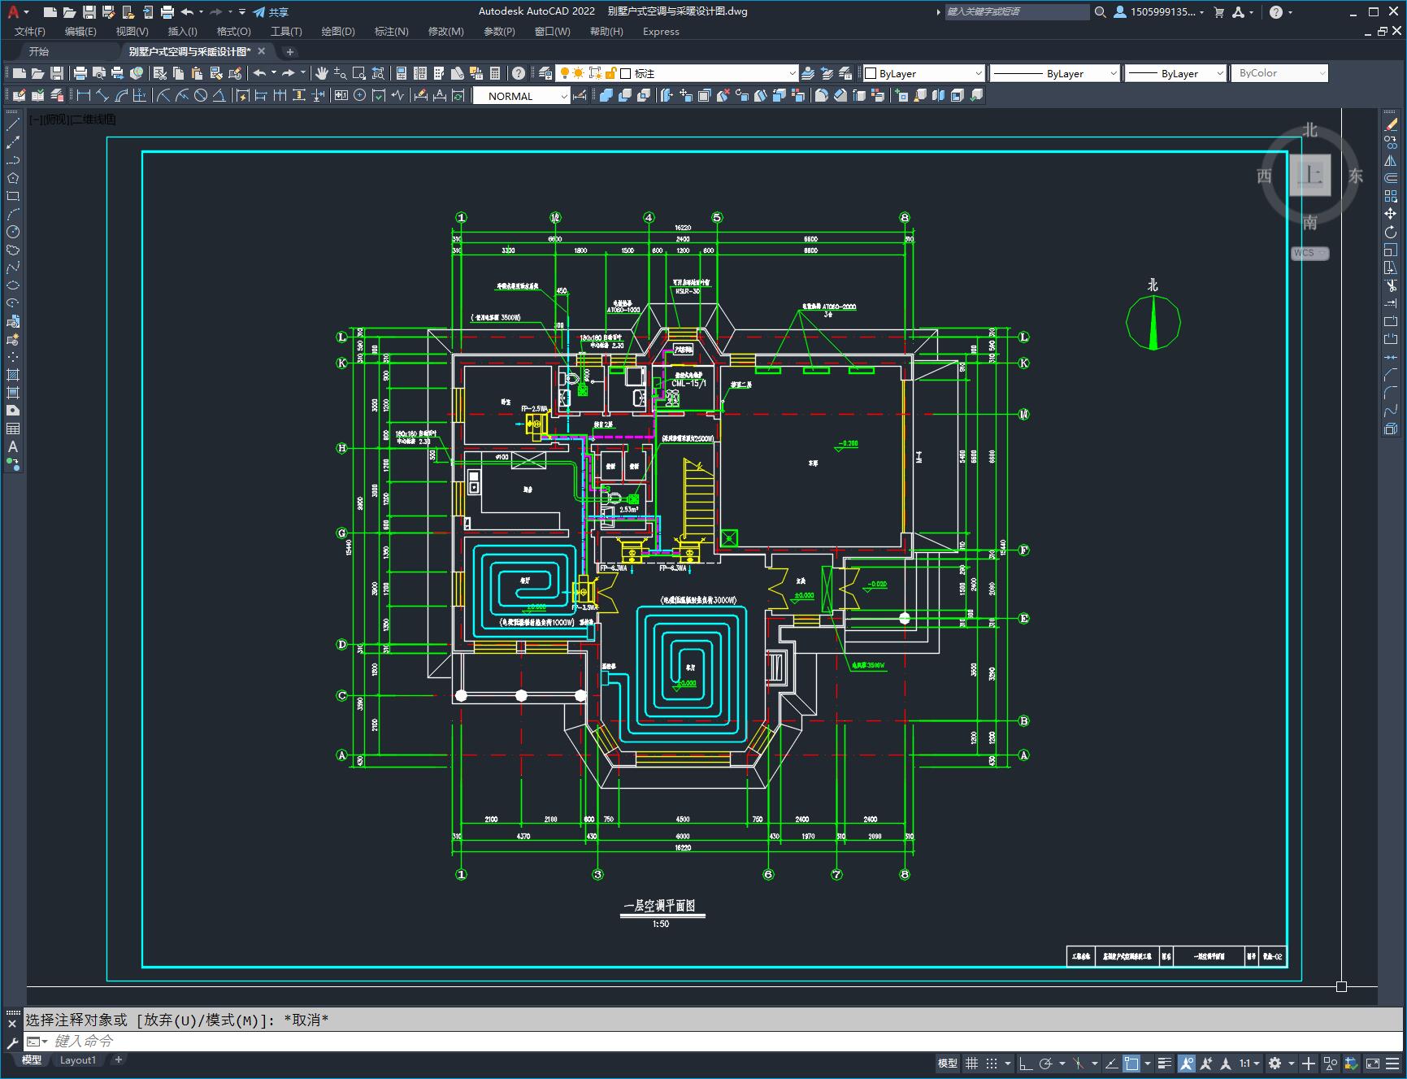Toggle object snap in status bar

tap(1131, 1063)
